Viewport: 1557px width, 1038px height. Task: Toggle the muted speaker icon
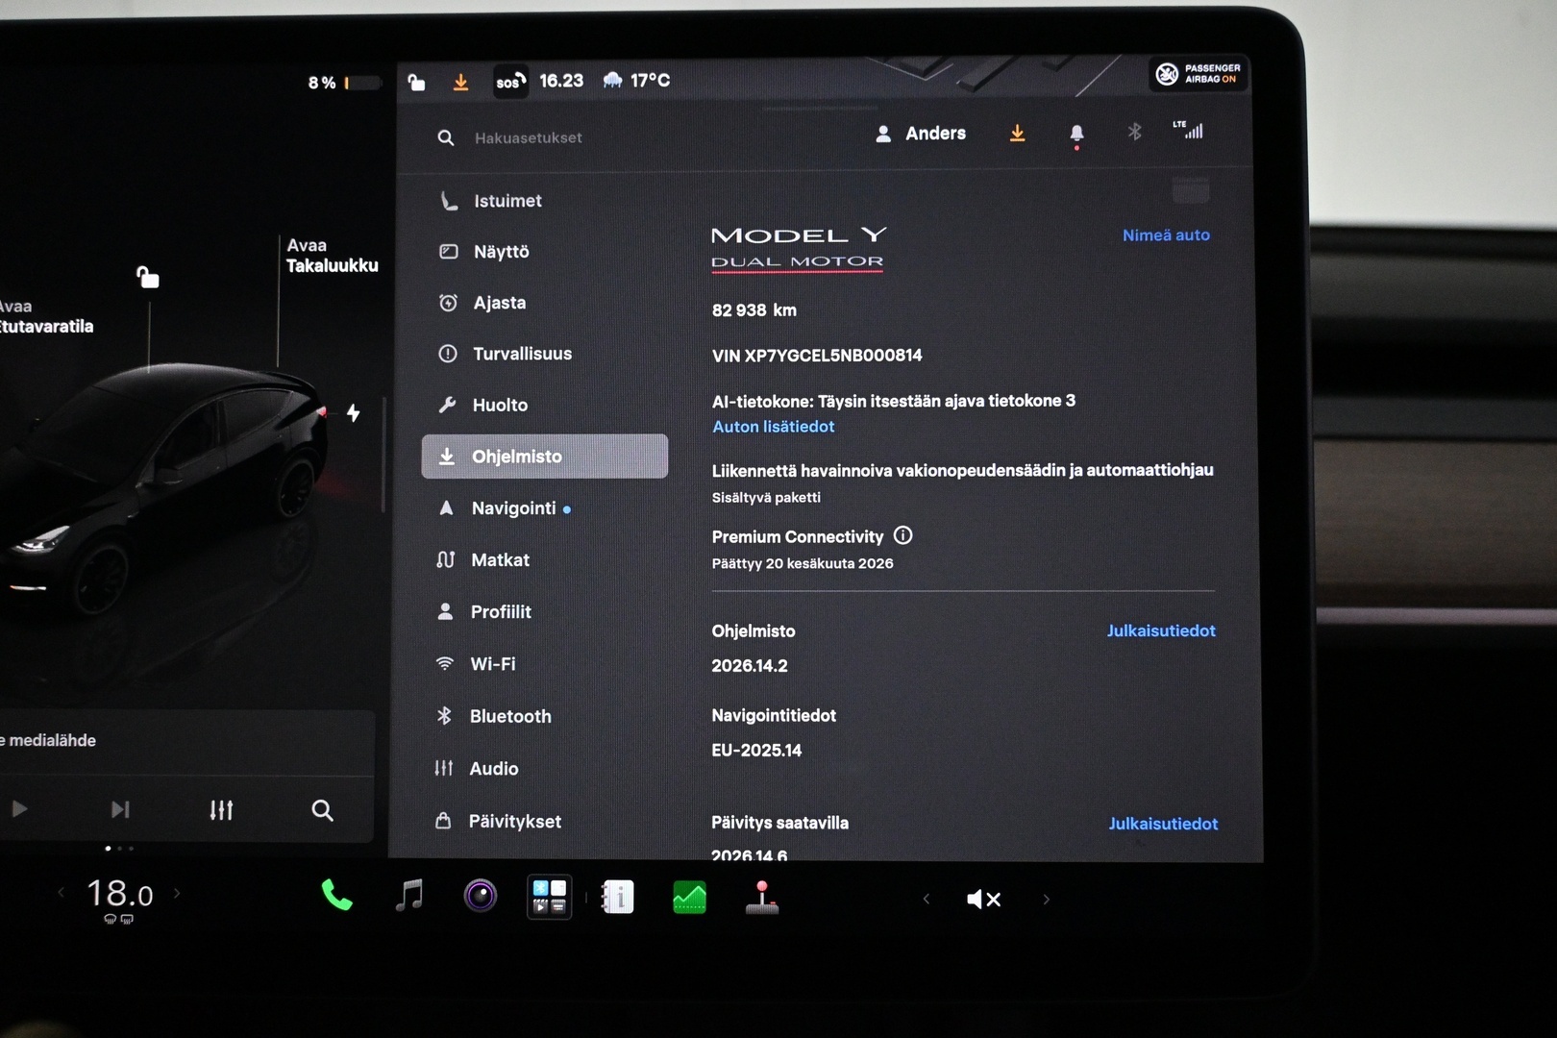pyautogui.click(x=984, y=899)
